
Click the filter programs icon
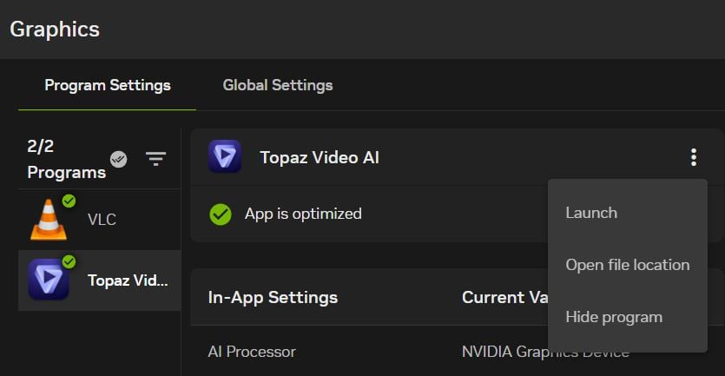coord(155,159)
